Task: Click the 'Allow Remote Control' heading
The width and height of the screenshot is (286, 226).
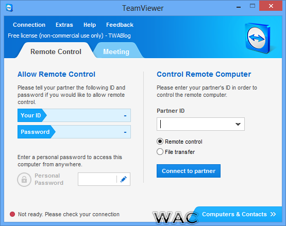Action: coord(56,74)
